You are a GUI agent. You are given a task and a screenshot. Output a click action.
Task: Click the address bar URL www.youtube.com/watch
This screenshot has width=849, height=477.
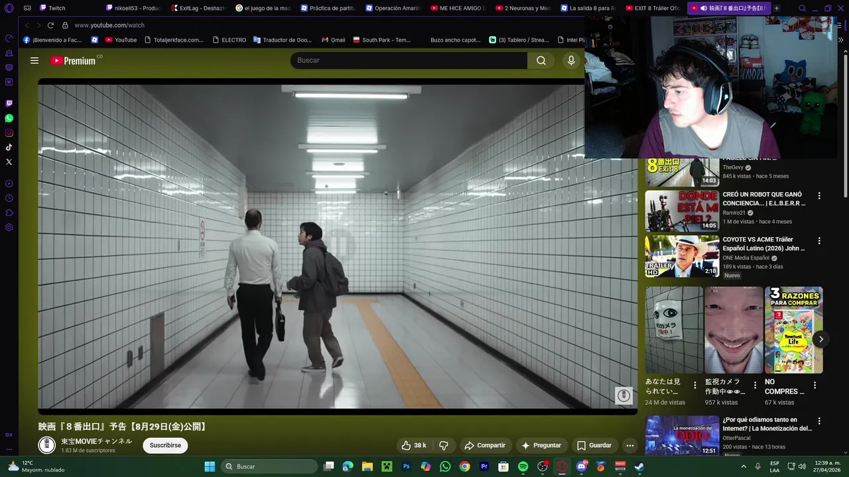click(109, 25)
